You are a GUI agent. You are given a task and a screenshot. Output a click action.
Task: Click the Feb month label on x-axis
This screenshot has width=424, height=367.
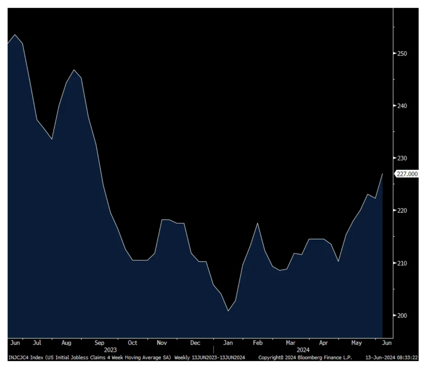pos(258,343)
